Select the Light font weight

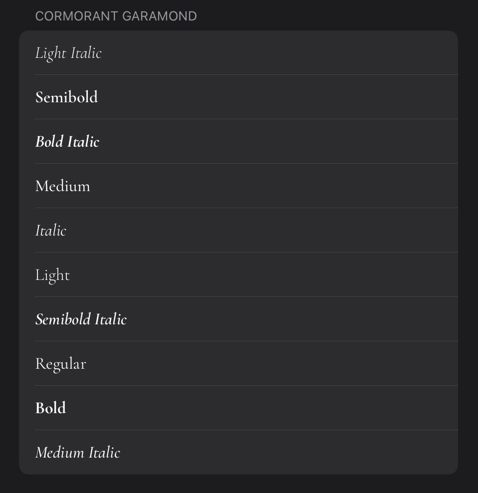(x=52, y=275)
